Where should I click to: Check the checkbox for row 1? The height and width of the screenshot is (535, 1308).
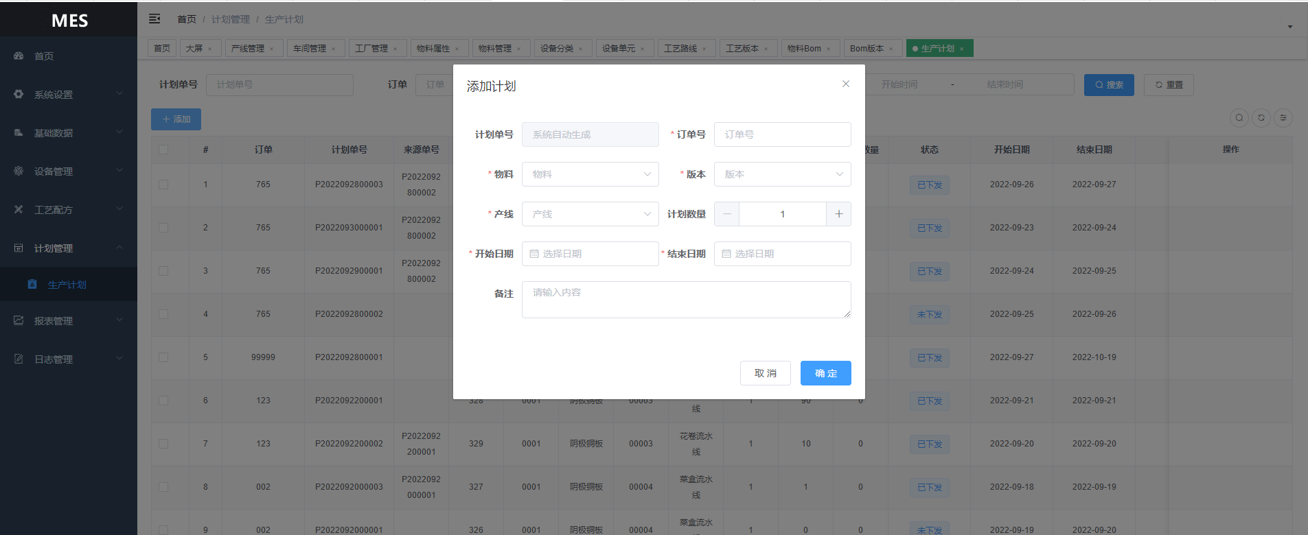tap(163, 185)
